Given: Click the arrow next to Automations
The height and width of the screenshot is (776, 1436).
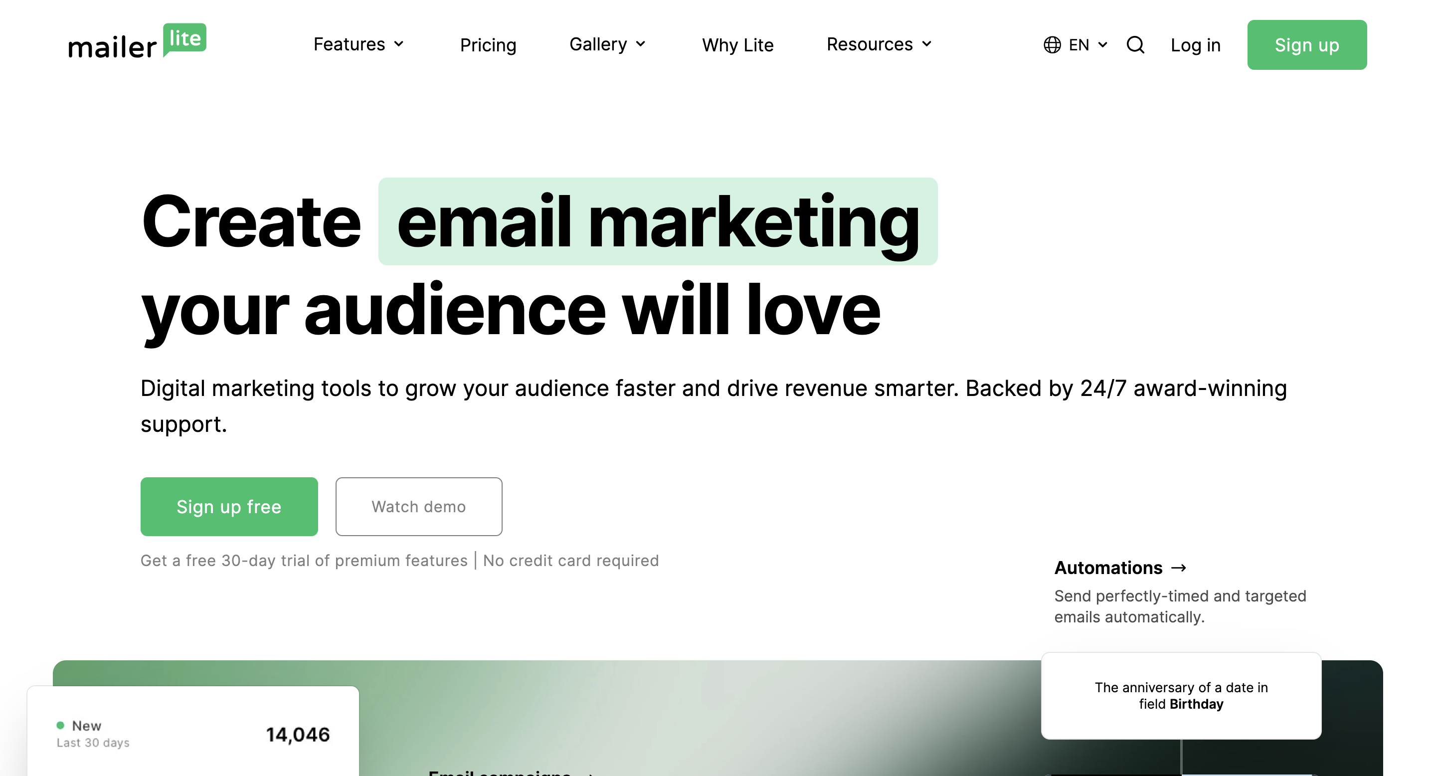Looking at the screenshot, I should click(x=1179, y=568).
